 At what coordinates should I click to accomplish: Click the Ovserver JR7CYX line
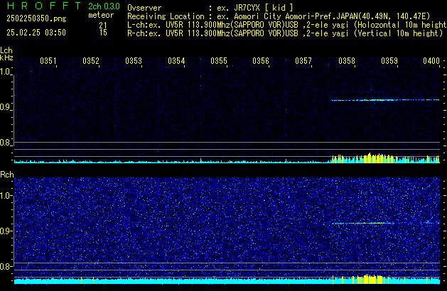210,8
